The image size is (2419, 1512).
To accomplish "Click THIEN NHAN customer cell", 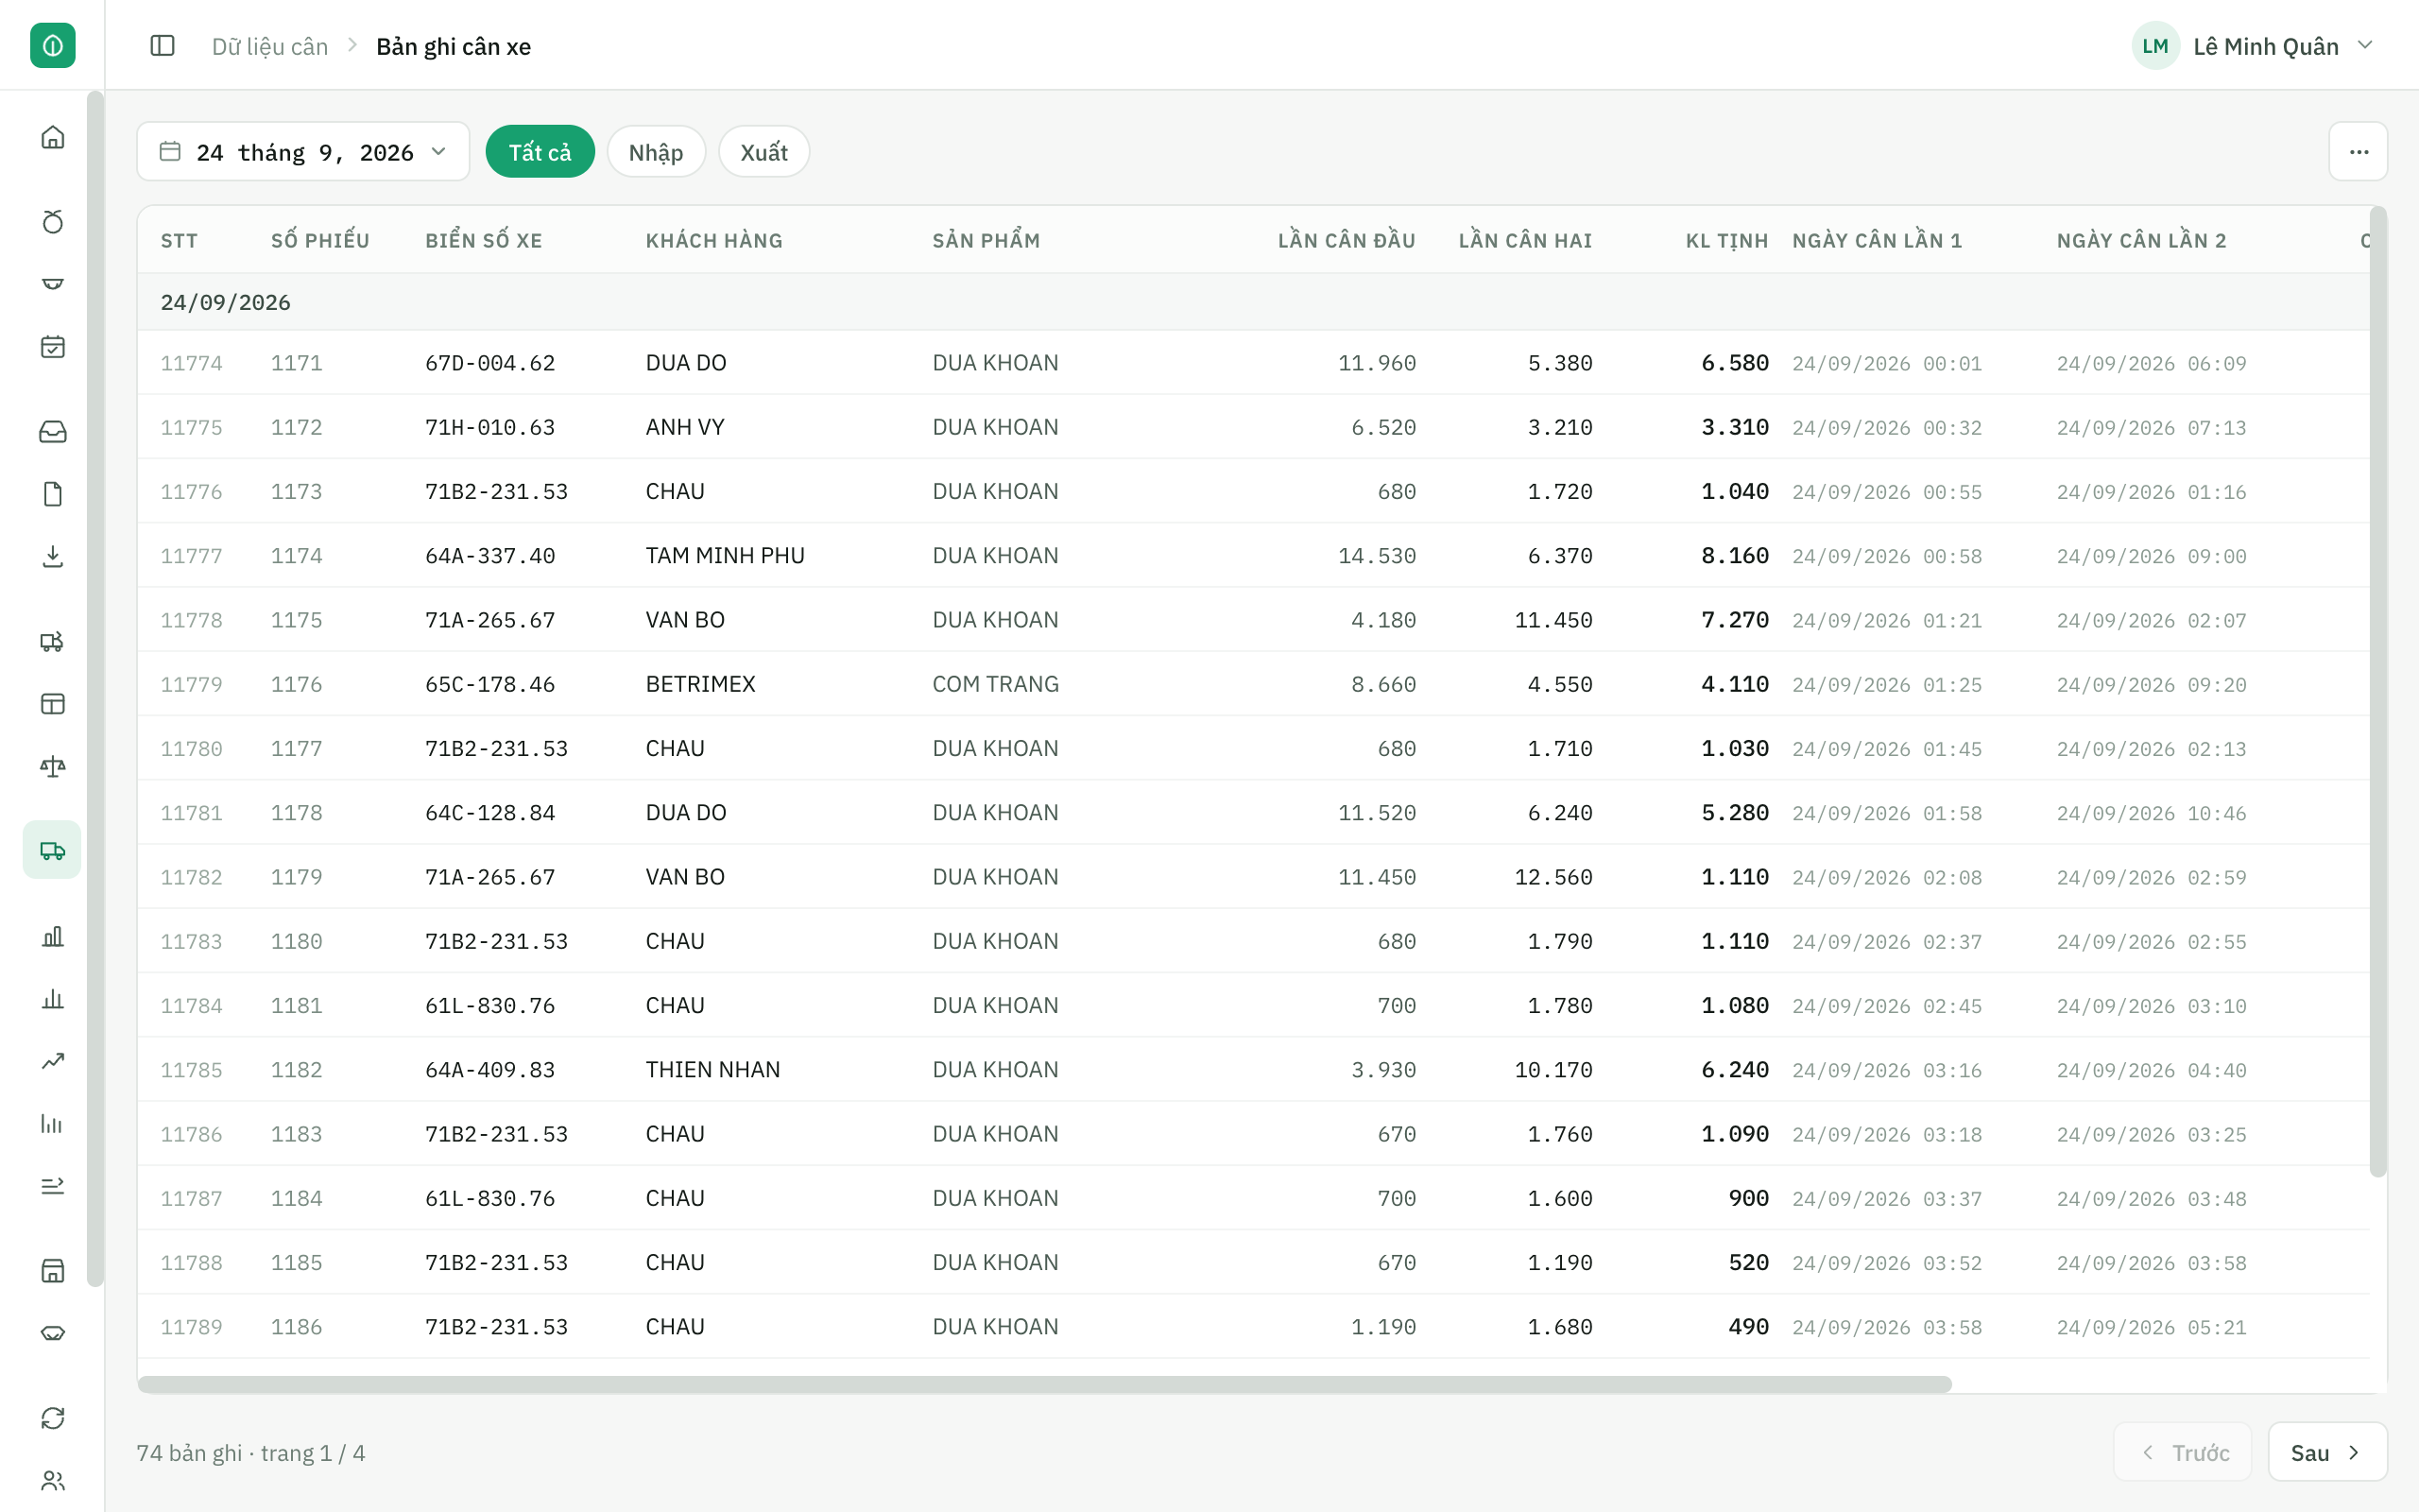I will point(712,1070).
